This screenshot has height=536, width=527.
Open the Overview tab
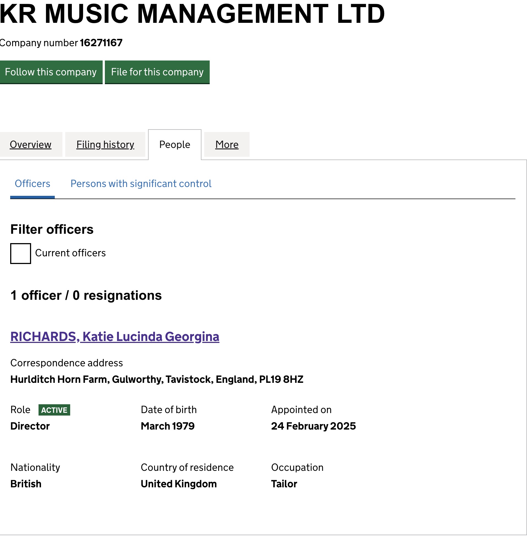click(31, 145)
